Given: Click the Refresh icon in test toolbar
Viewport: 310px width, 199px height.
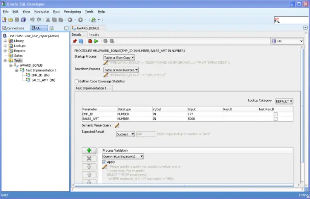Looking at the screenshot, I should (81, 41).
